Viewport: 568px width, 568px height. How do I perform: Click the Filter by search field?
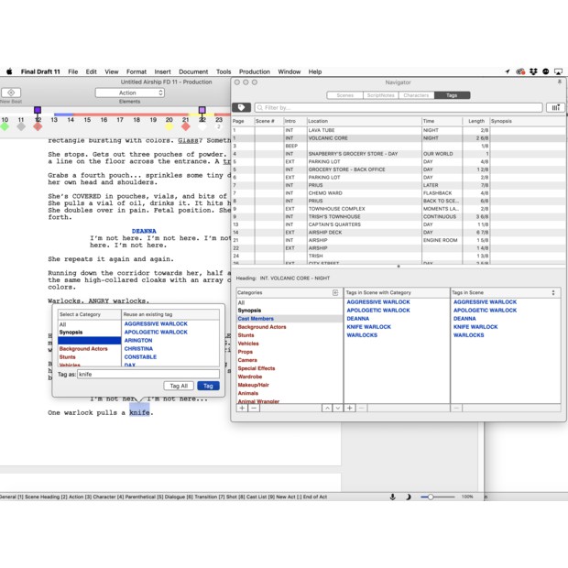399,107
